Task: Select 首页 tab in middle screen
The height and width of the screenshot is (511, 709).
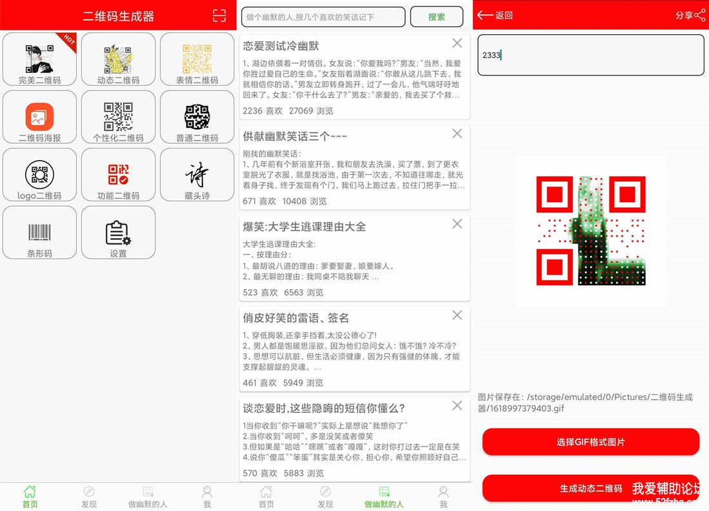Action: (x=266, y=497)
